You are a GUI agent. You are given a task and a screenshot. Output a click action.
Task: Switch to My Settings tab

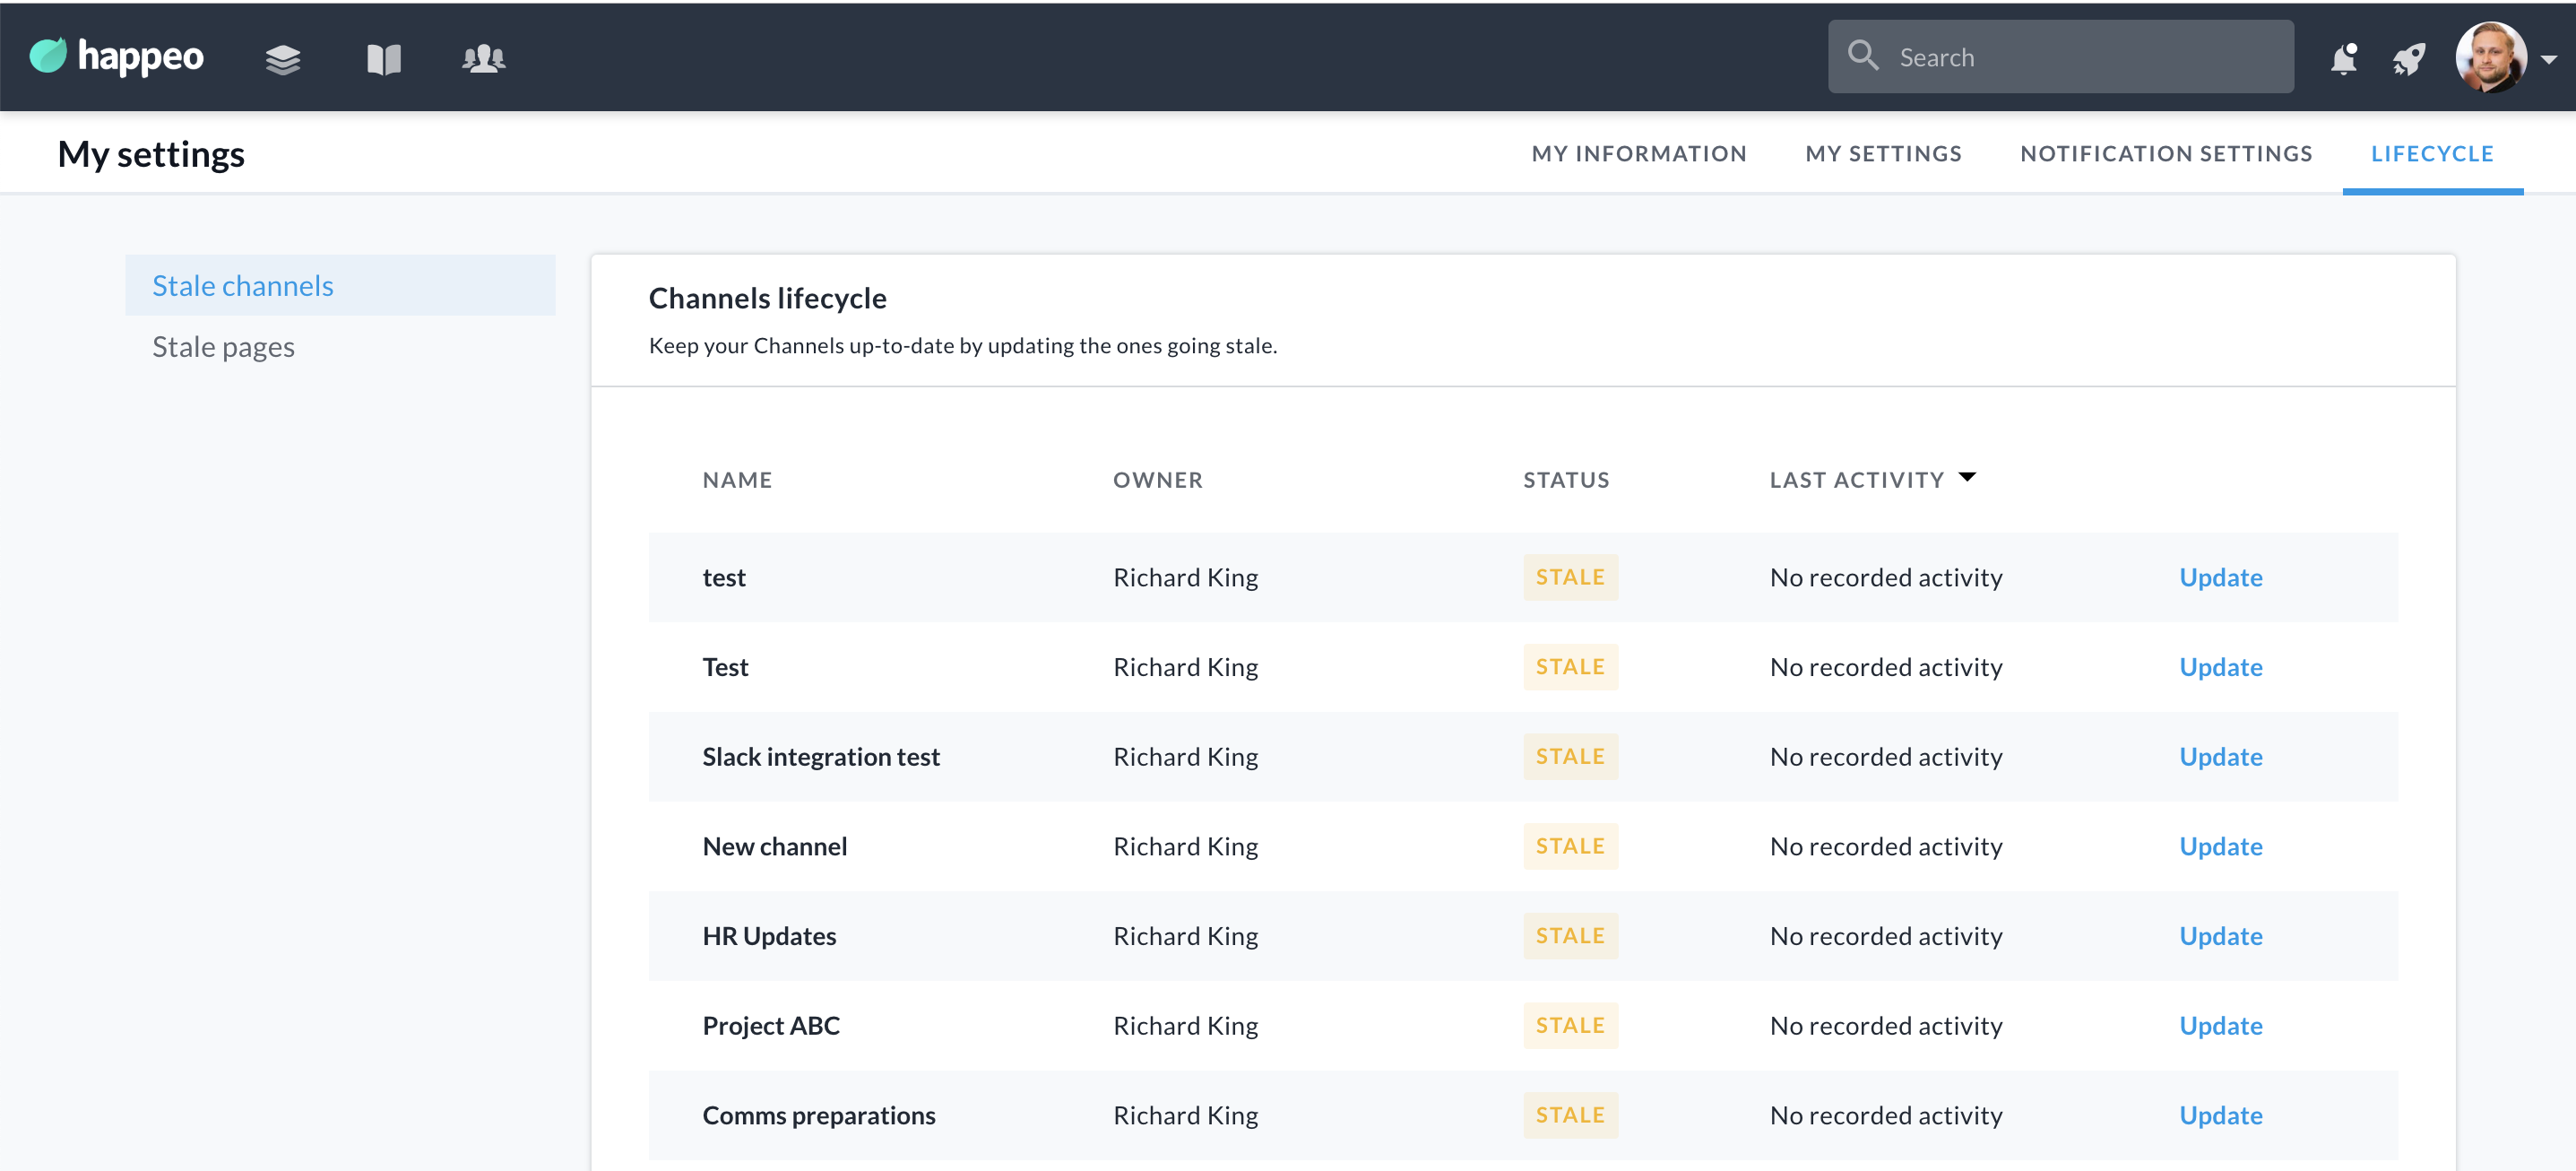coord(1883,154)
